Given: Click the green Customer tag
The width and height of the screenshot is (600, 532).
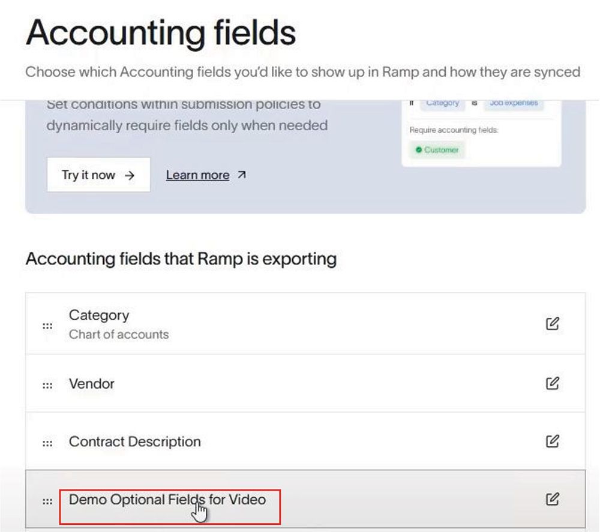Looking at the screenshot, I should [x=437, y=150].
